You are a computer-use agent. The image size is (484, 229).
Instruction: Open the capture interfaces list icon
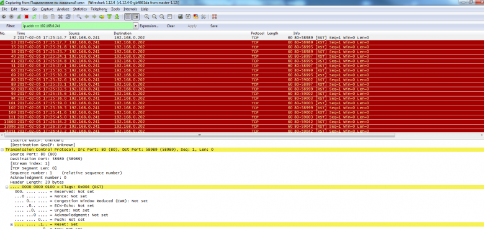click(4, 17)
